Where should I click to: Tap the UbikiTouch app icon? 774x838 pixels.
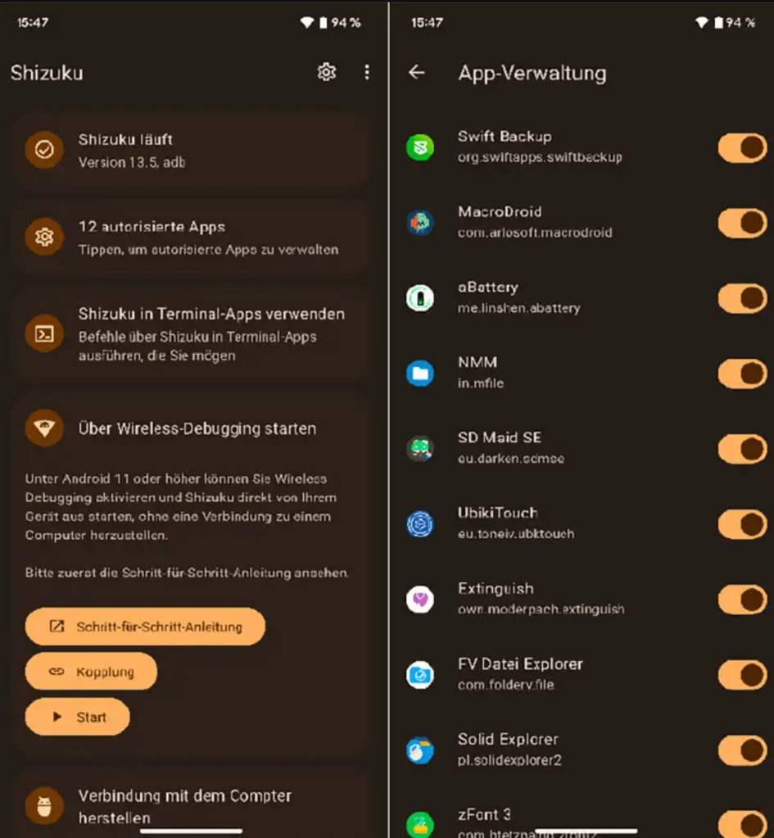point(420,523)
